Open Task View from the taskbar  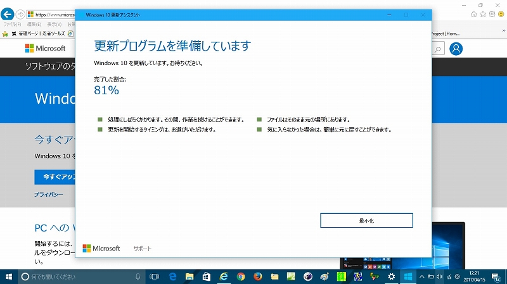pyautogui.click(x=154, y=276)
